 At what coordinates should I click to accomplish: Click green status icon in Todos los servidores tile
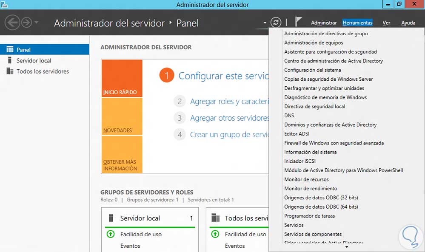tap(215, 234)
